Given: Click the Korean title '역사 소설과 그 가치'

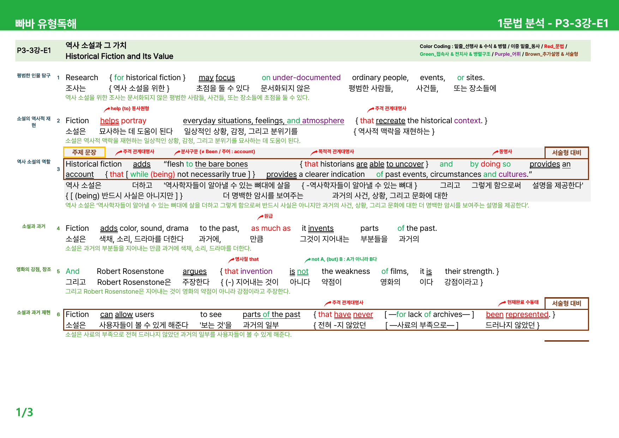Looking at the screenshot, I should [96, 45].
